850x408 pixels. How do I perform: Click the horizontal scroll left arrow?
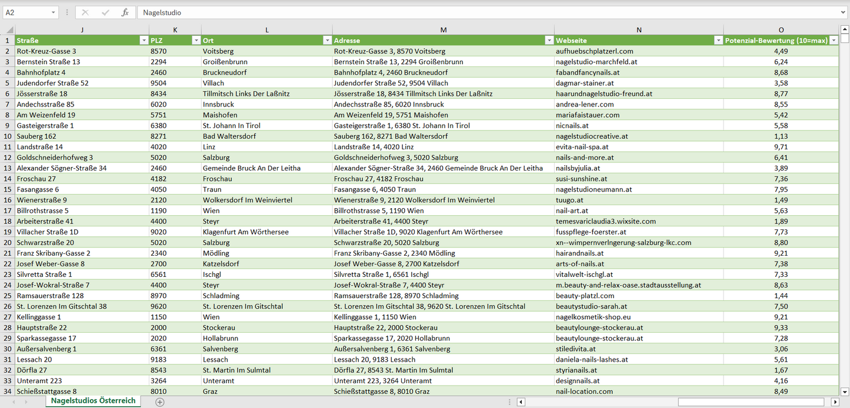[520, 402]
